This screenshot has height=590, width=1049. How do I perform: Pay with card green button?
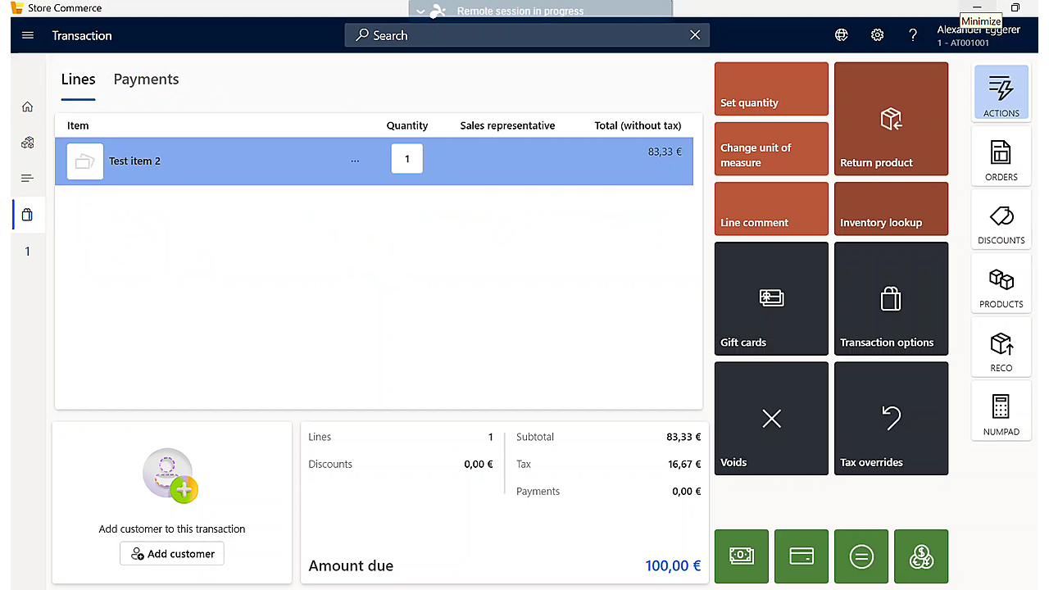(x=801, y=556)
